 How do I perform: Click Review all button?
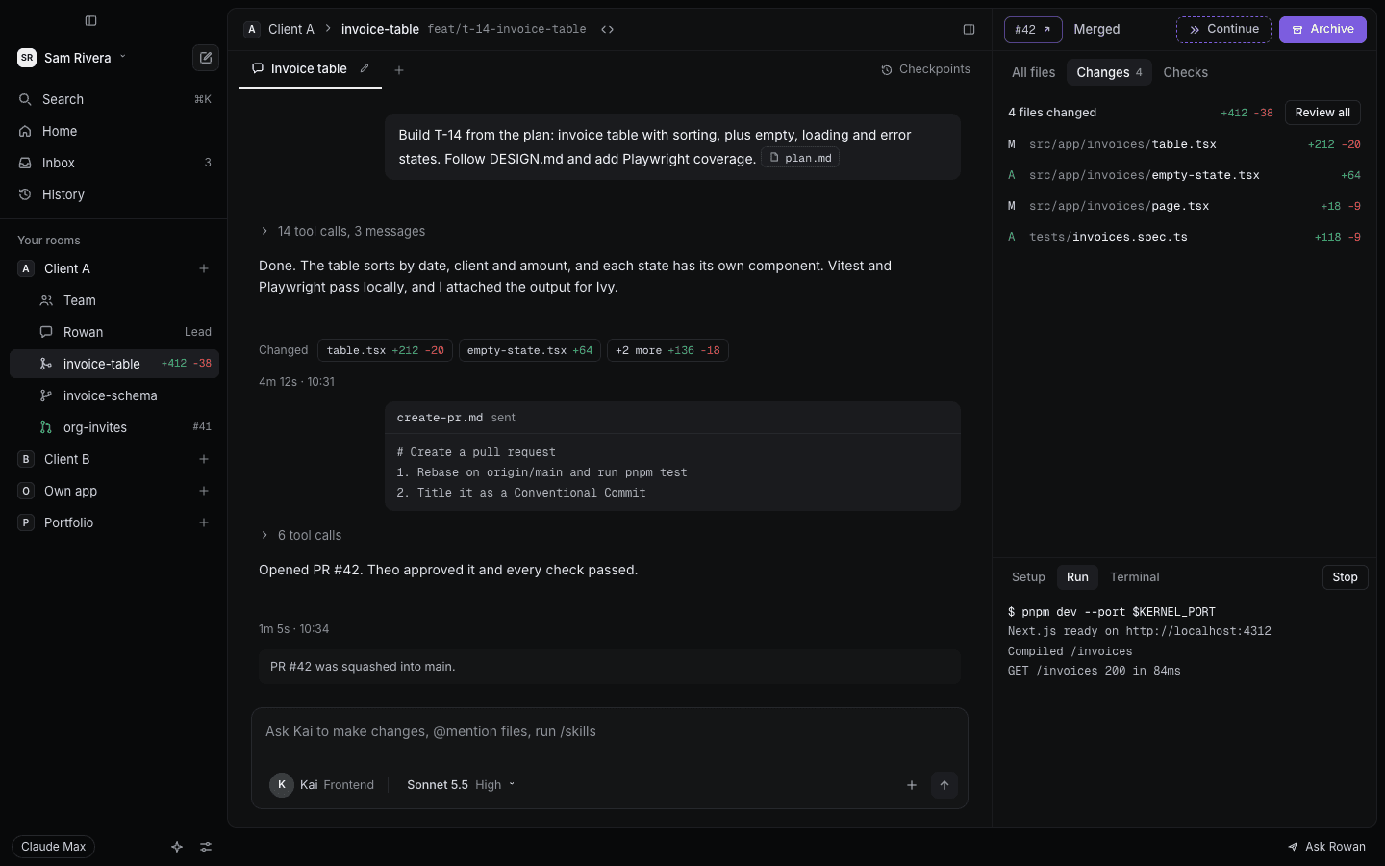pos(1322,113)
